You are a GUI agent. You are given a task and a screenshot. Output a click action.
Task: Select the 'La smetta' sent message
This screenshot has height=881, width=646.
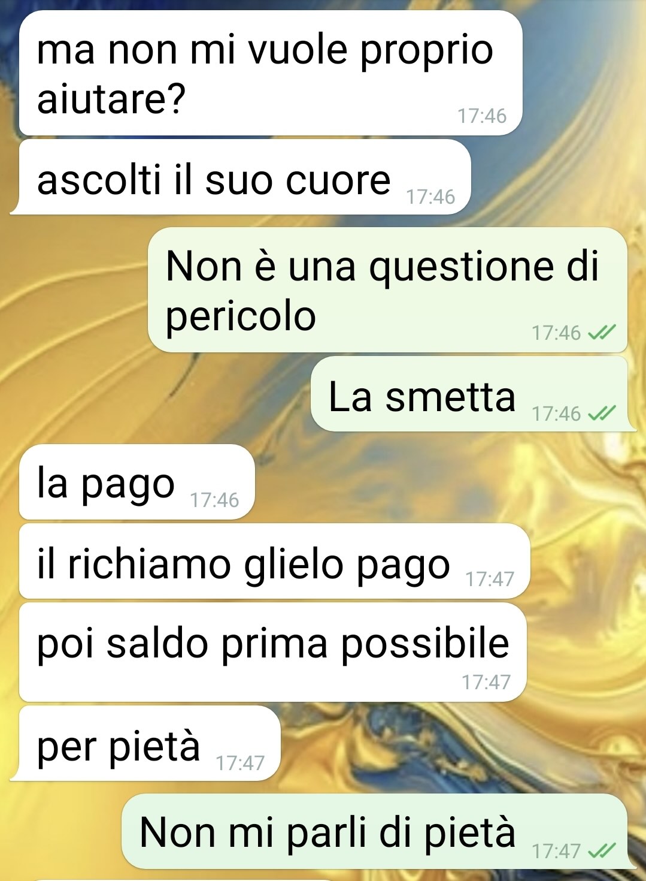(x=473, y=394)
